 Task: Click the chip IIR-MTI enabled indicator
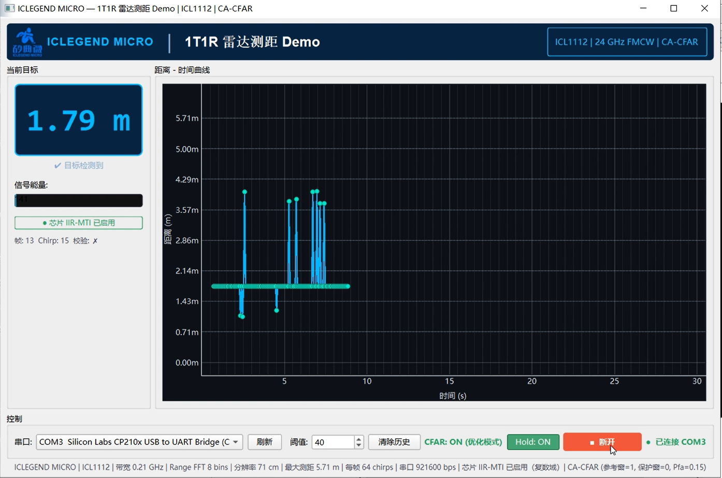pyautogui.click(x=79, y=223)
